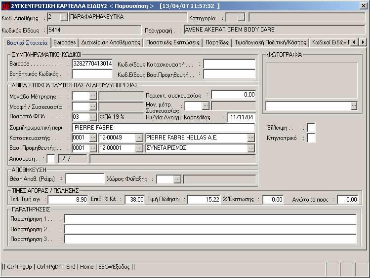Click Περιγραφή field AVENE AKERAT CREM BODY CARE
This screenshot has width=370, height=278.
click(275, 30)
